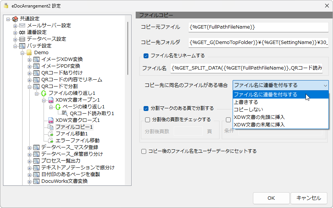Uncheck 分割マークのある頁で分割する checkbox
Screen dimensions: 333x208
[146, 109]
